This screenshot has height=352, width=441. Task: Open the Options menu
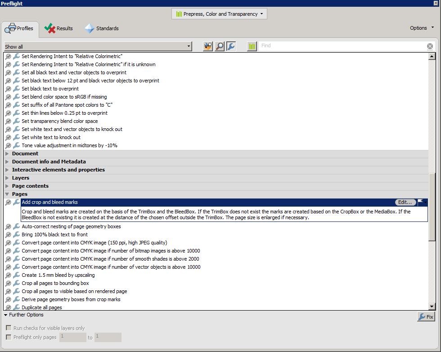pos(422,28)
